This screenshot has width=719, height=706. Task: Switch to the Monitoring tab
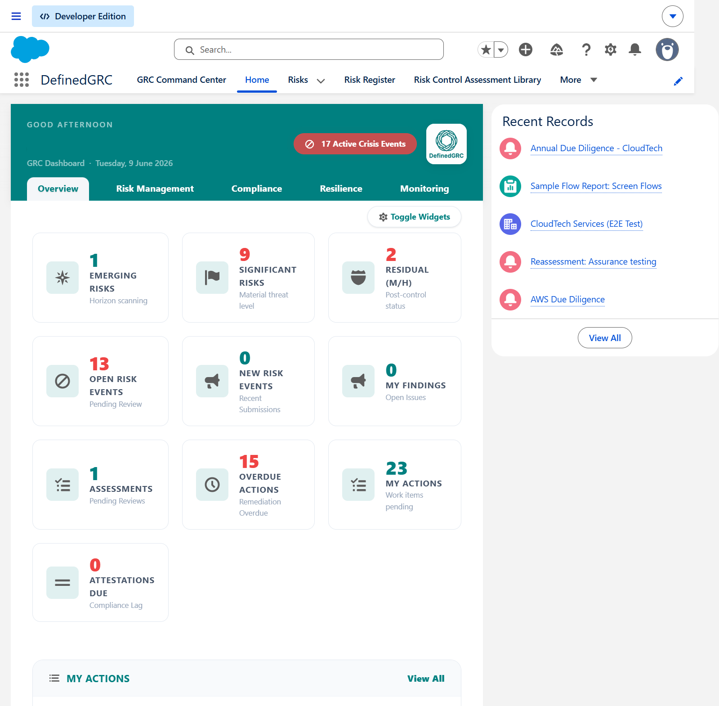(424, 189)
